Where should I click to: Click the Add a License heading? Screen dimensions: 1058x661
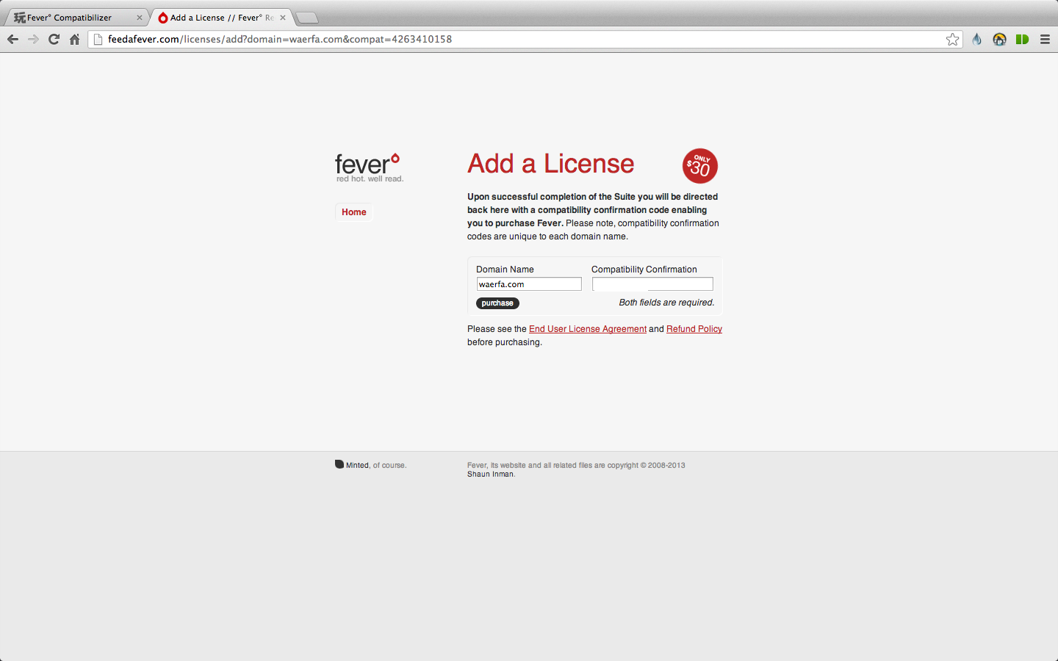[550, 164]
